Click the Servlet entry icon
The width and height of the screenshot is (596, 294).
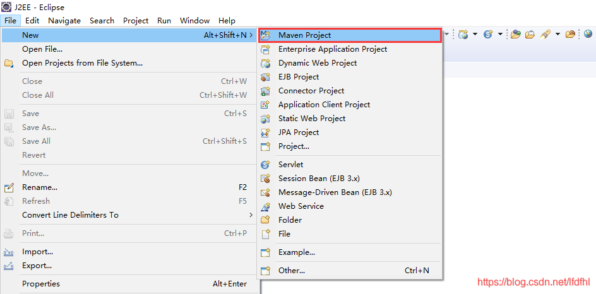pos(265,165)
